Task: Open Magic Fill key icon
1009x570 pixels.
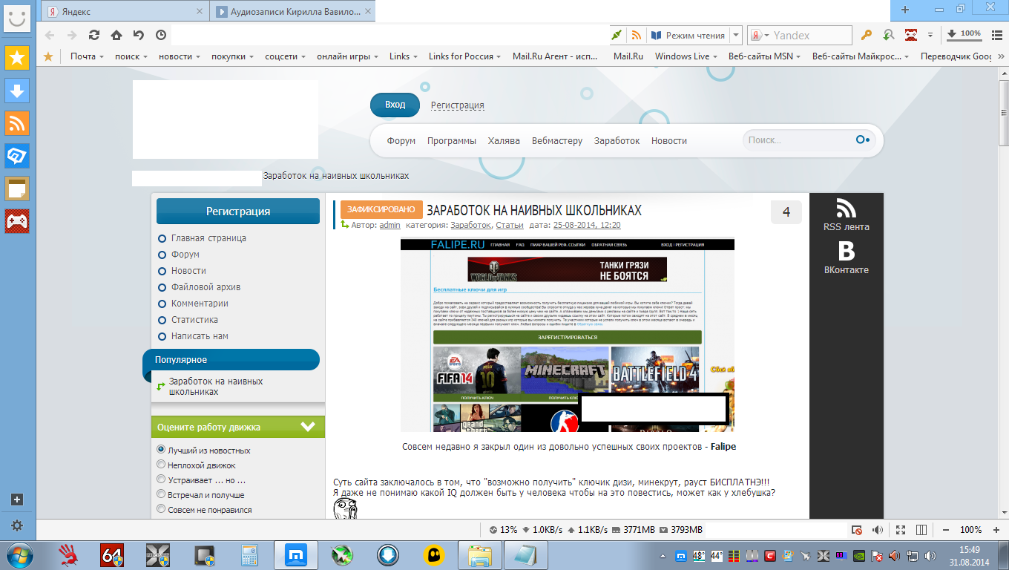Action: point(866,35)
